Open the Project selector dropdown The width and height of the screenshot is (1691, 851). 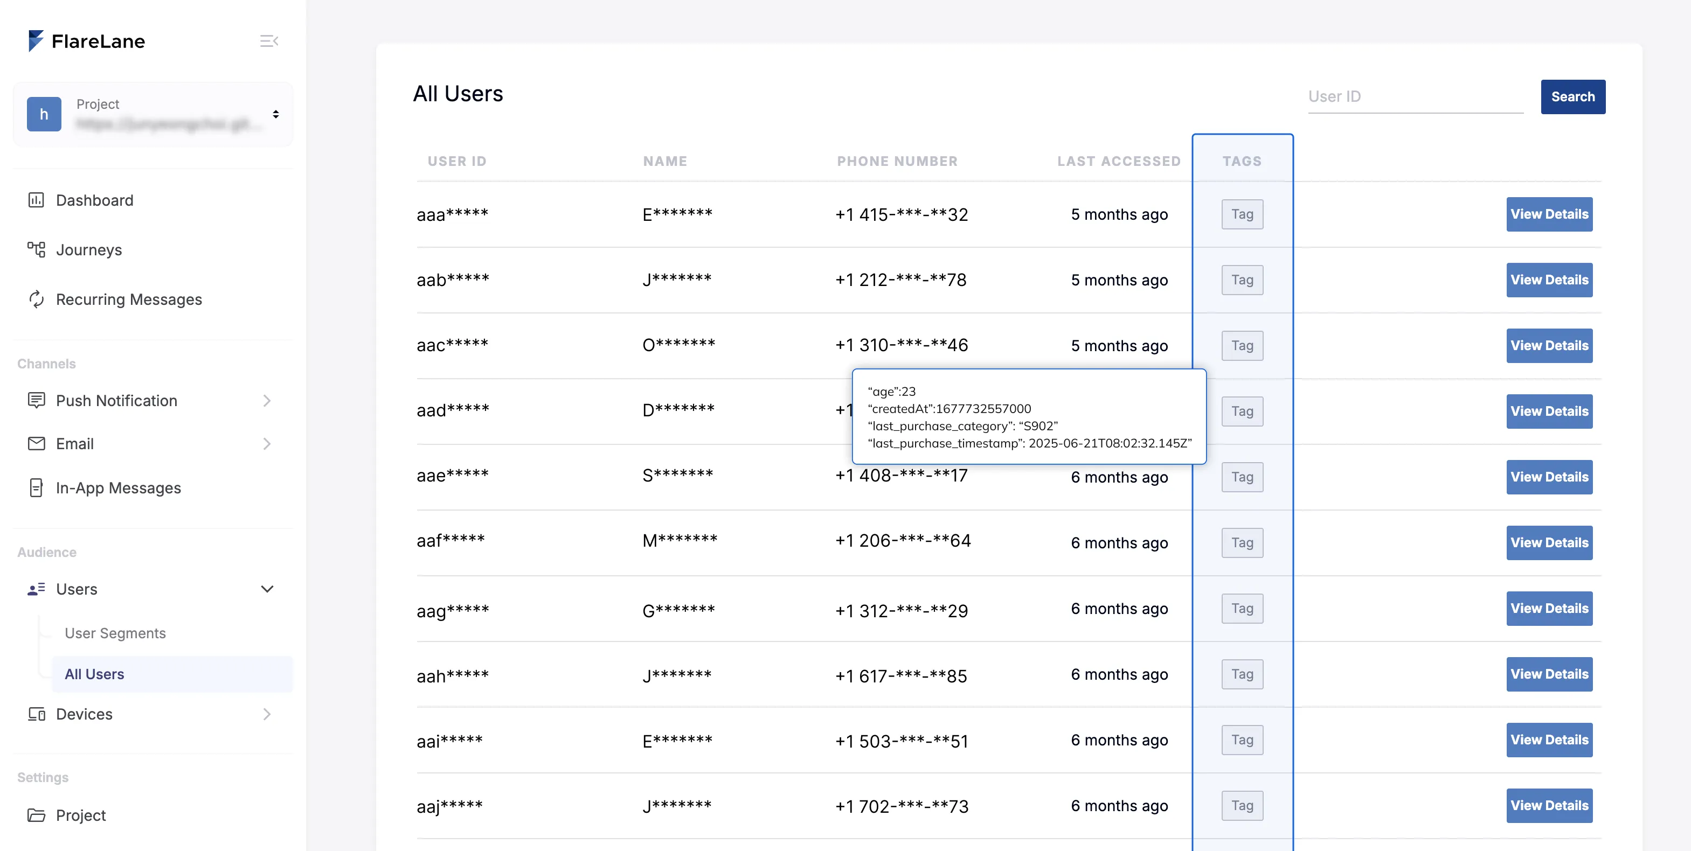pos(153,114)
